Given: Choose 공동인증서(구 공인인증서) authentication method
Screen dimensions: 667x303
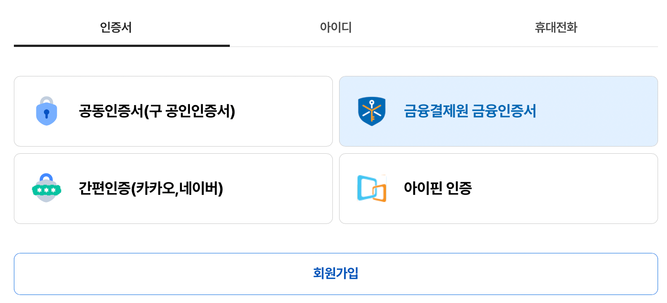Looking at the screenshot, I should click(x=173, y=111).
